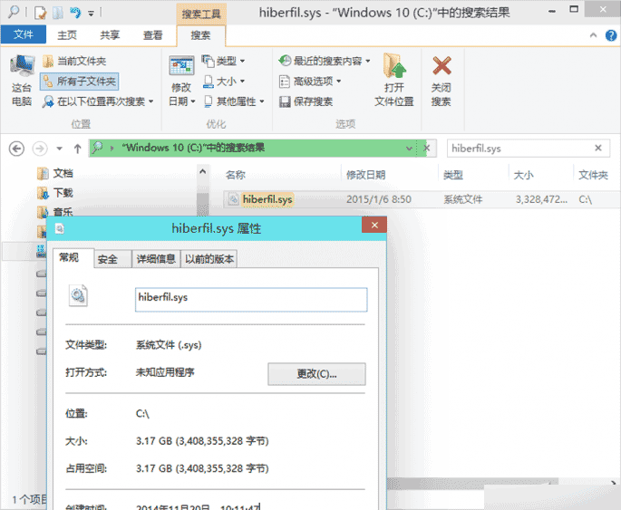Open the 安全 (Security) tab in the properties dialog
Image resolution: width=621 pixels, height=510 pixels.
click(108, 259)
